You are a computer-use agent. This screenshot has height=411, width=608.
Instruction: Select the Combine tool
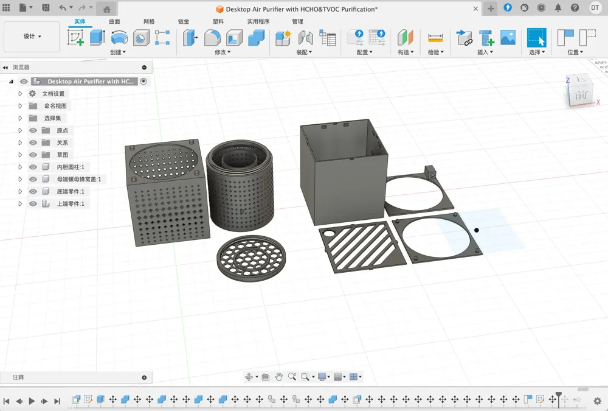257,38
